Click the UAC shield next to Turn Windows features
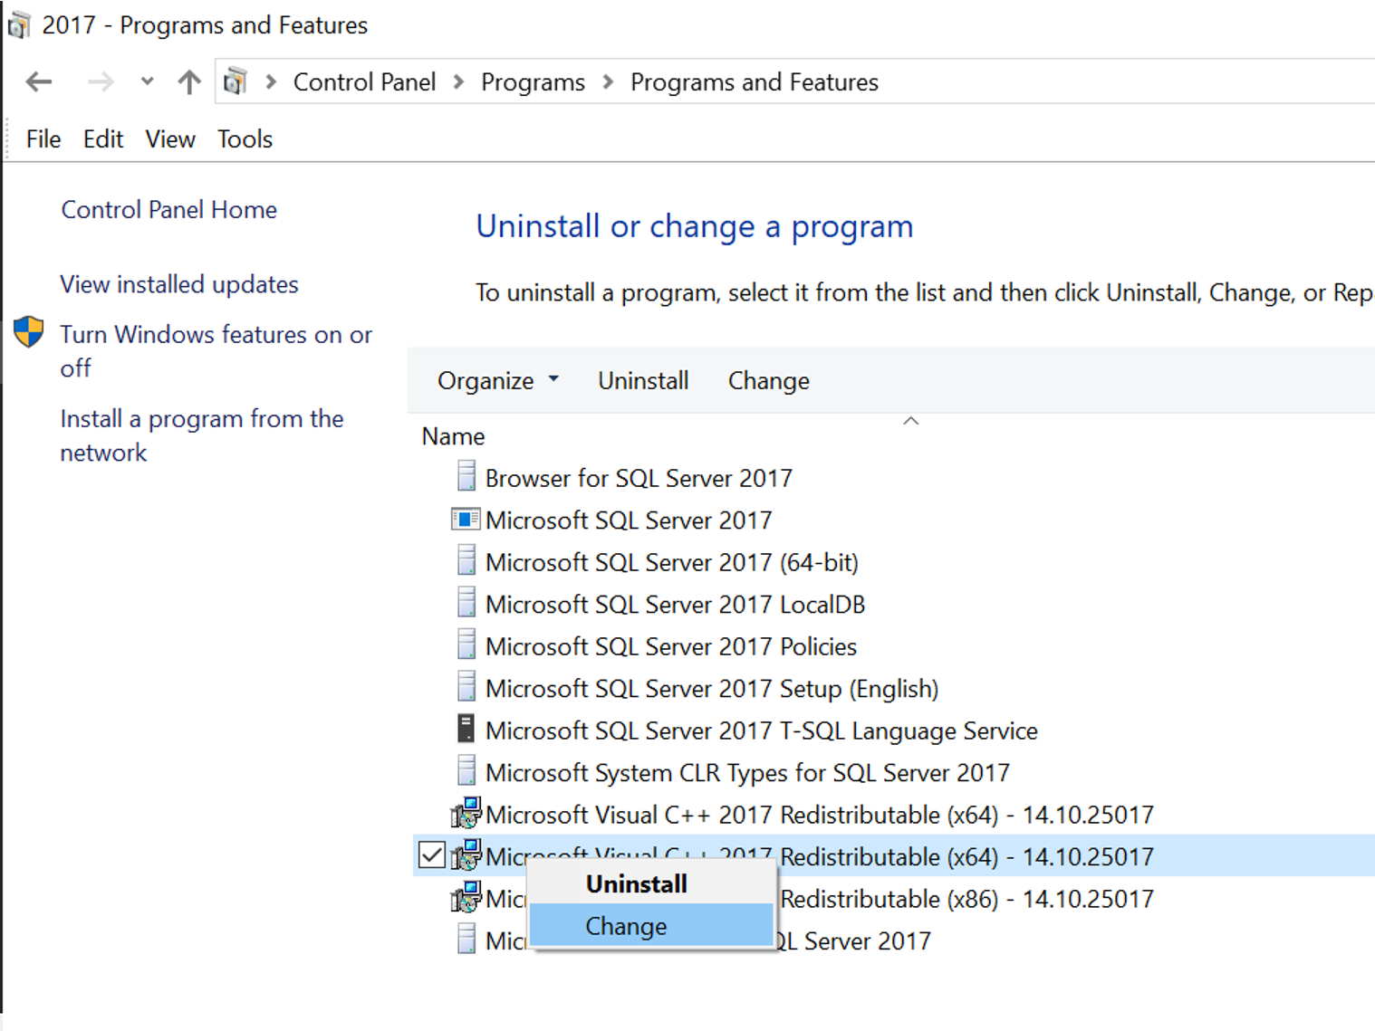Viewport: 1375px width, 1031px height. click(x=28, y=332)
